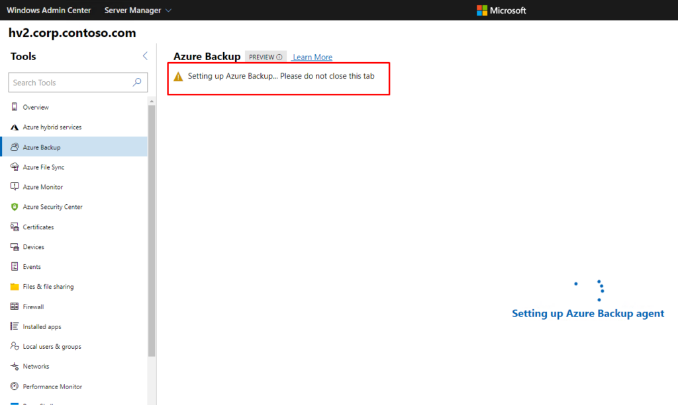Click the Microsoft logo
The height and width of the screenshot is (405, 678).
point(501,11)
